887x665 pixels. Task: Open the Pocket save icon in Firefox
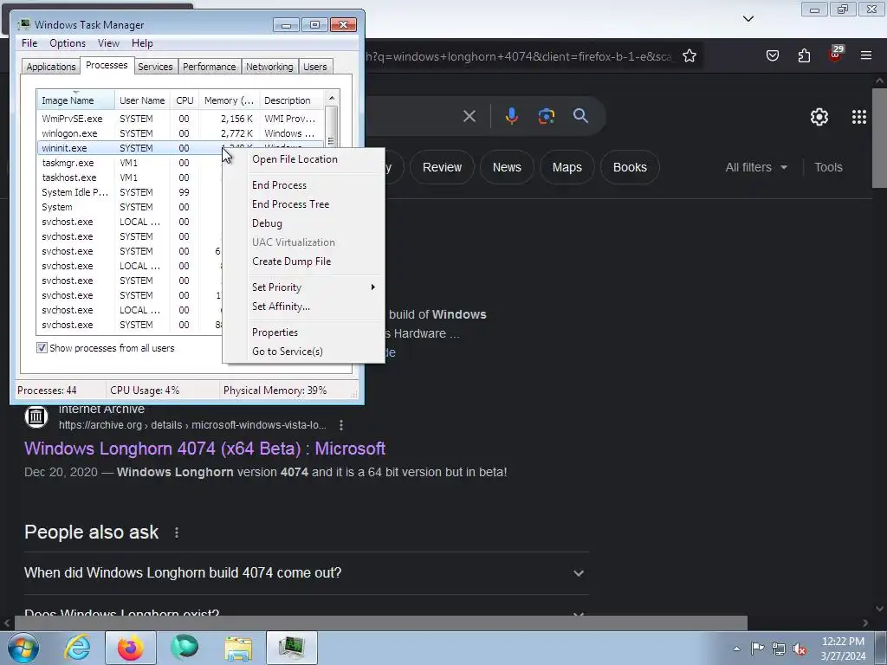(x=772, y=55)
